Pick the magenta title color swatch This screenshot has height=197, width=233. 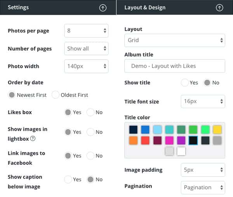tap(169, 140)
